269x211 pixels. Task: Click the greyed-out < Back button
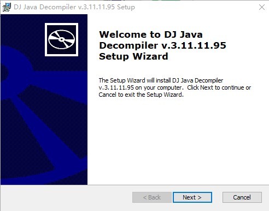(152, 197)
